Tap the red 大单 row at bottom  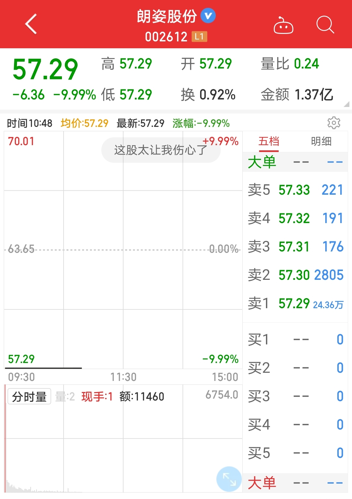point(295,483)
